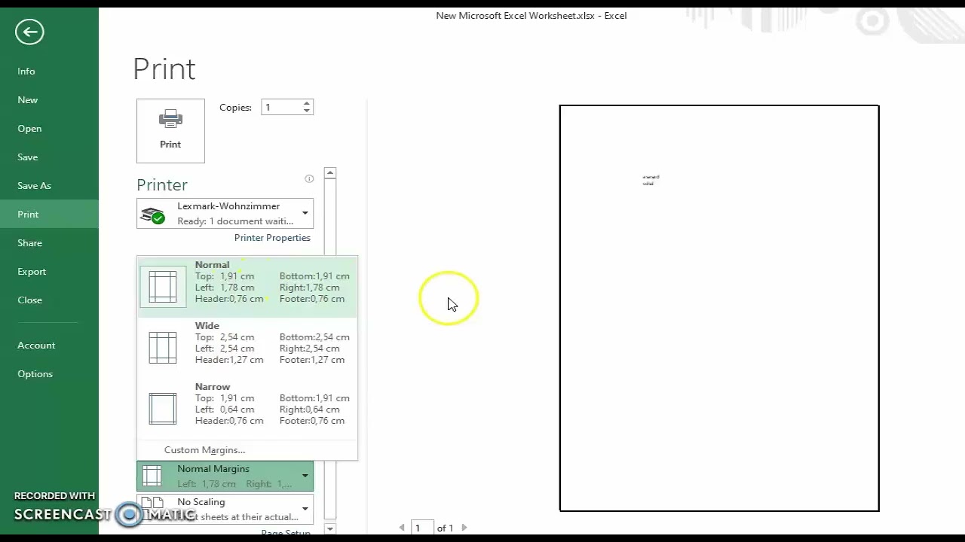Image resolution: width=965 pixels, height=542 pixels.
Task: Open the Share tab
Action: click(49, 242)
